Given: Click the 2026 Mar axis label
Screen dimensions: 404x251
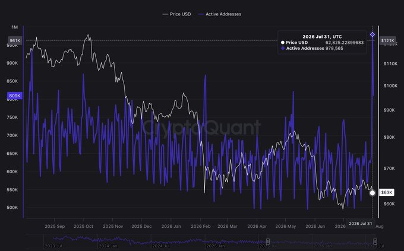Looking at the screenshot, I should (x=227, y=226).
